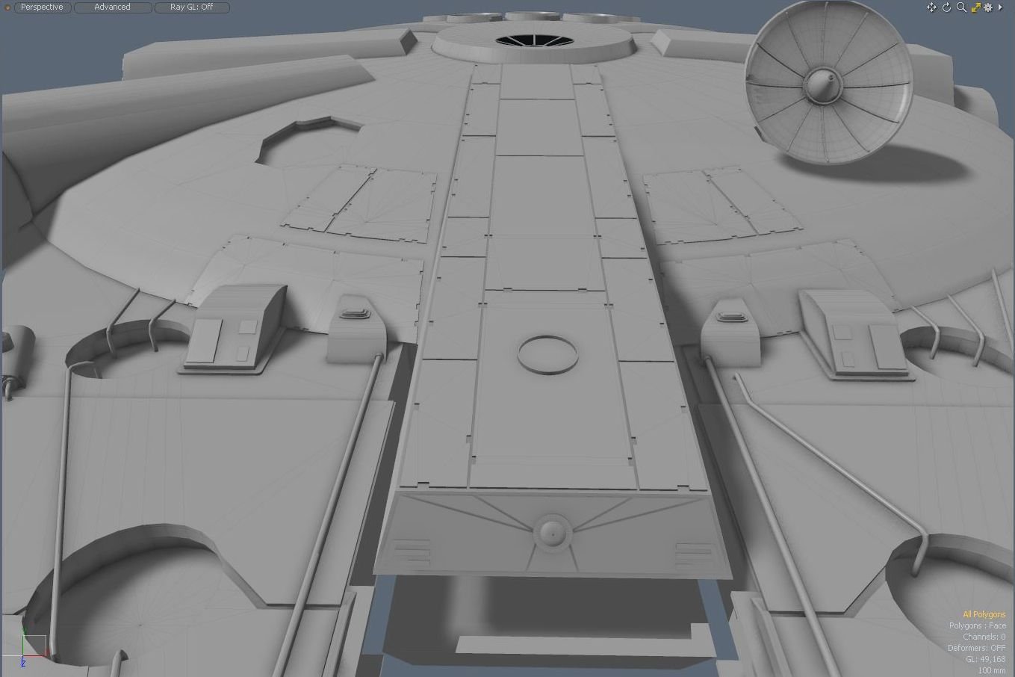1015x677 pixels.
Task: Click the 'Deformers: OFF' info text
Action: click(x=977, y=648)
